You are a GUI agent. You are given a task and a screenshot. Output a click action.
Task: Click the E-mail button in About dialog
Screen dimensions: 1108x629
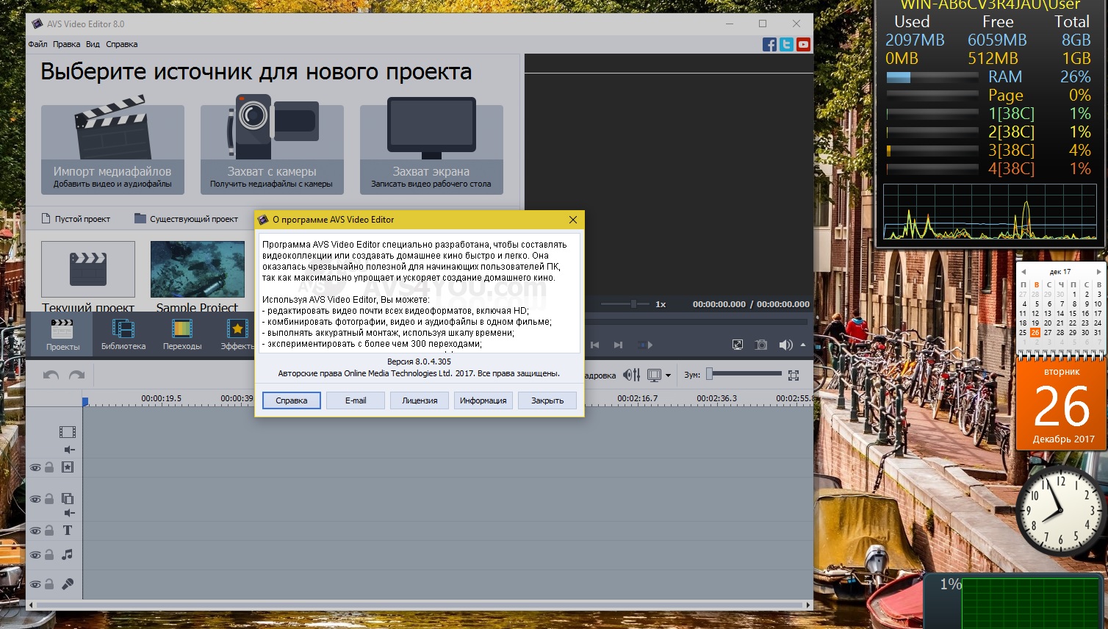tap(356, 400)
